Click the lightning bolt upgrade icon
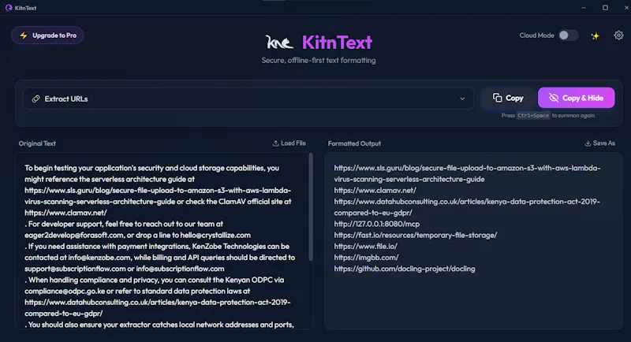 pyautogui.click(x=24, y=35)
